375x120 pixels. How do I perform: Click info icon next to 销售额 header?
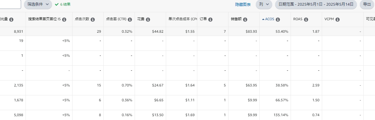pos(245,20)
